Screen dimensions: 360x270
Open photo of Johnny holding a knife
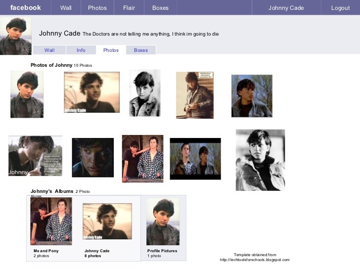[x=36, y=156]
